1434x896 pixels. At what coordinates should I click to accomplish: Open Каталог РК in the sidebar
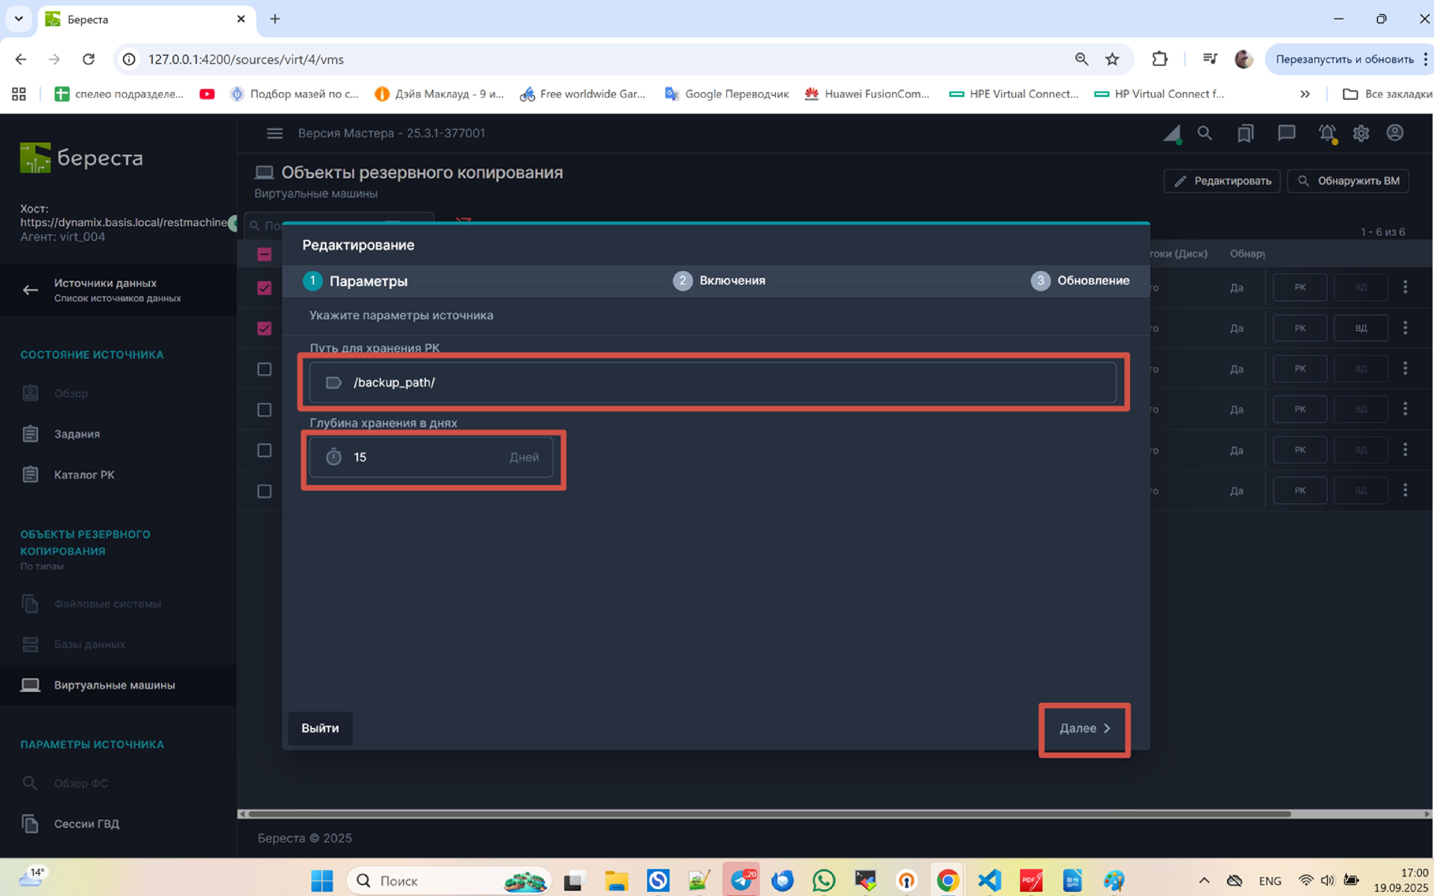point(84,475)
